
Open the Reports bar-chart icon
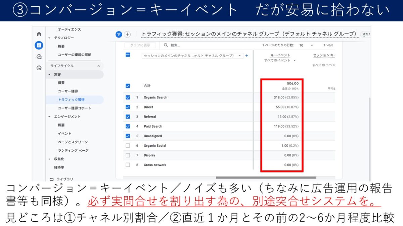click(x=39, y=45)
